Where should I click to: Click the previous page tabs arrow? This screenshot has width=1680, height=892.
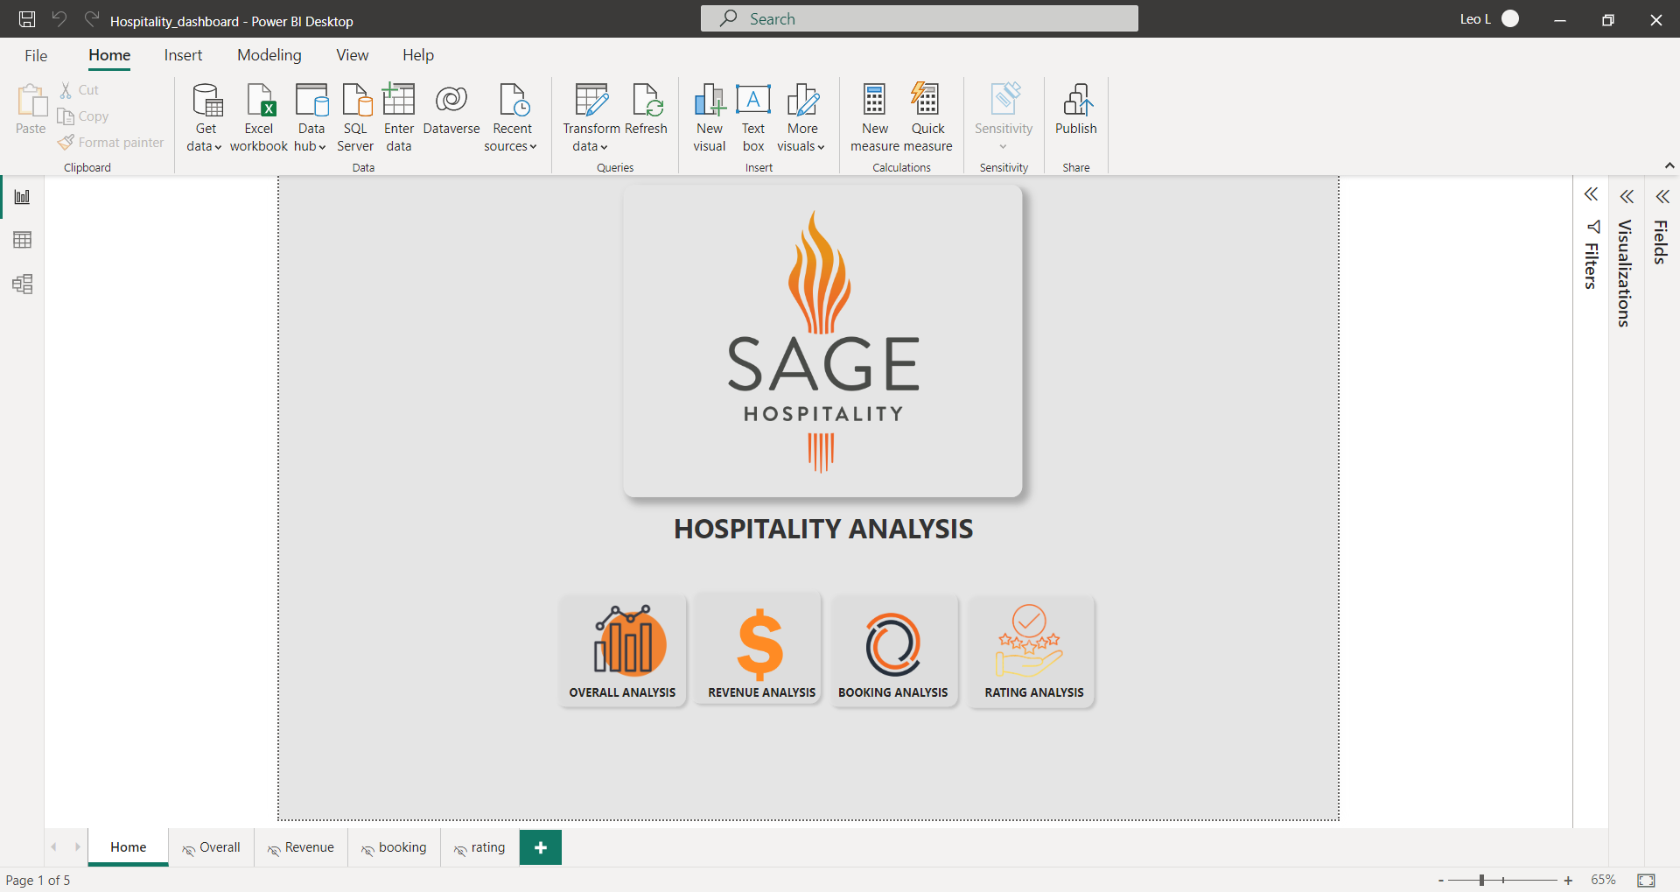(x=54, y=846)
